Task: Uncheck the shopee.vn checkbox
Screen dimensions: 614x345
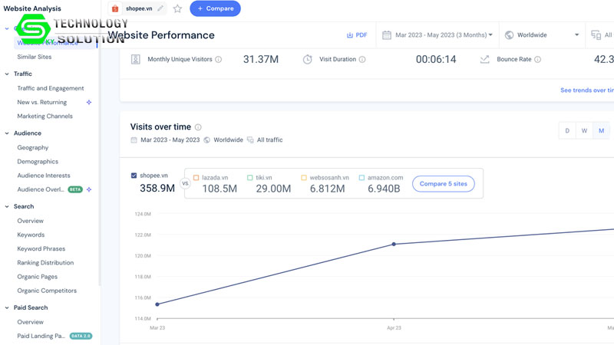Action: pyautogui.click(x=134, y=176)
